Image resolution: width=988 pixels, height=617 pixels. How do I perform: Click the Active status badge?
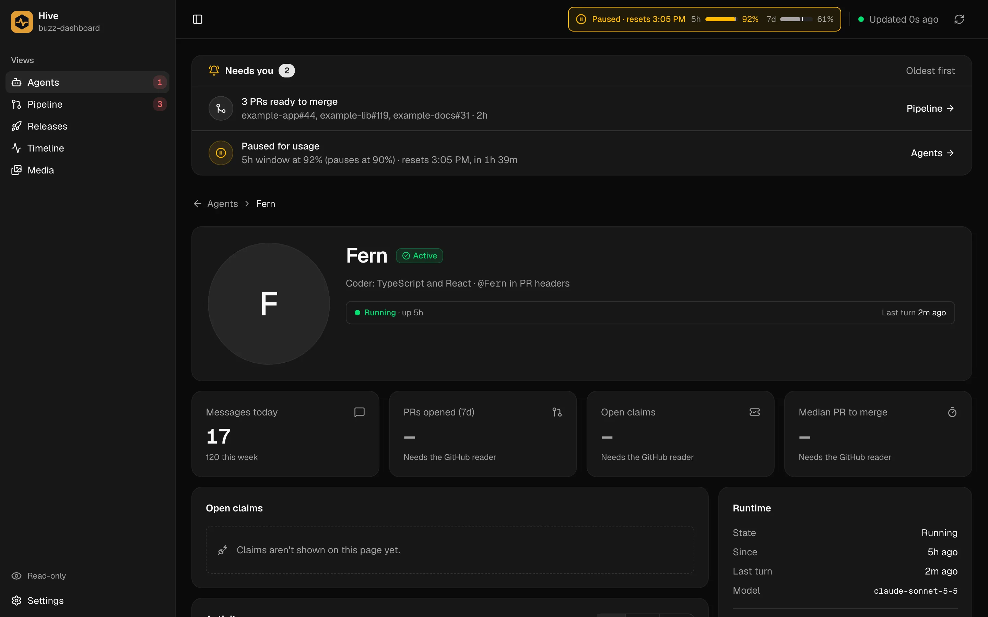(419, 256)
